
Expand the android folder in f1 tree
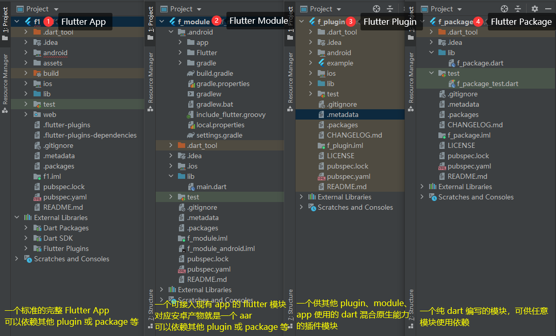26,53
